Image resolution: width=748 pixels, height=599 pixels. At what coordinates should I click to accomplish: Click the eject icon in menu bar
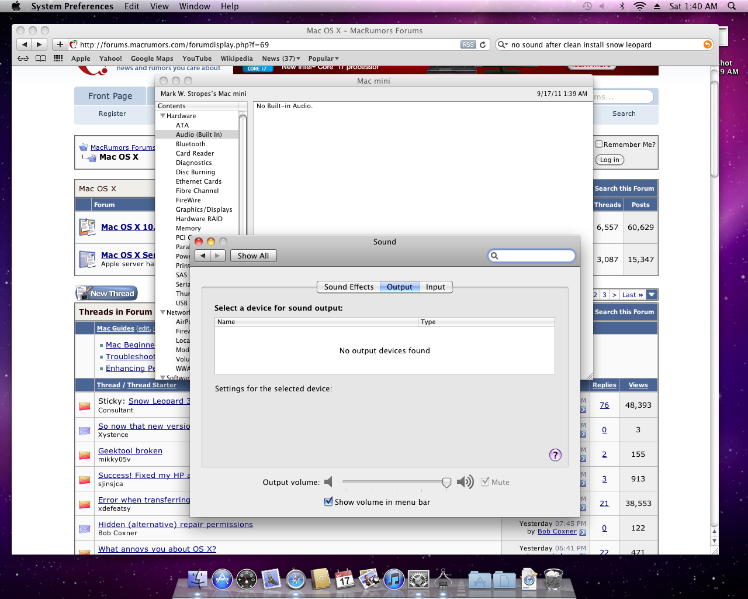657,6
